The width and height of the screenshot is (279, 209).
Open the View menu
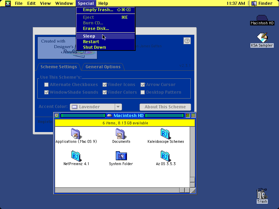tap(45, 3)
